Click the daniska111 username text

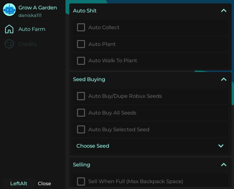click(30, 15)
